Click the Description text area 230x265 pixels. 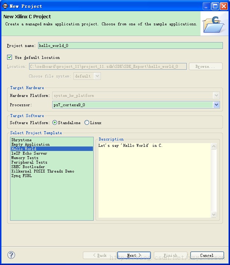(x=155, y=180)
